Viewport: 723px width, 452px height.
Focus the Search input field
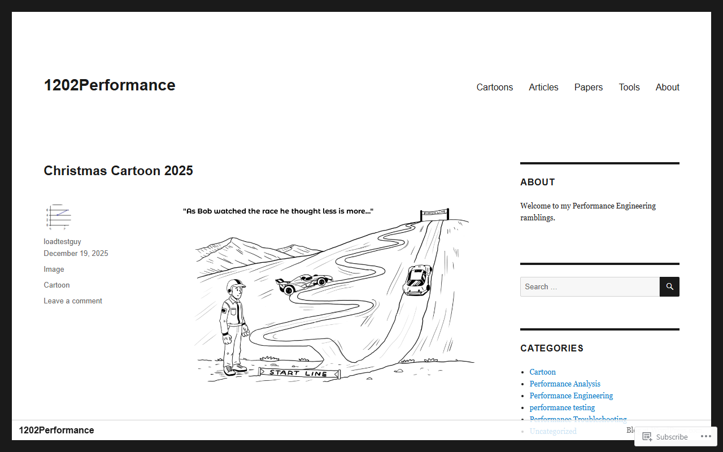[590, 286]
